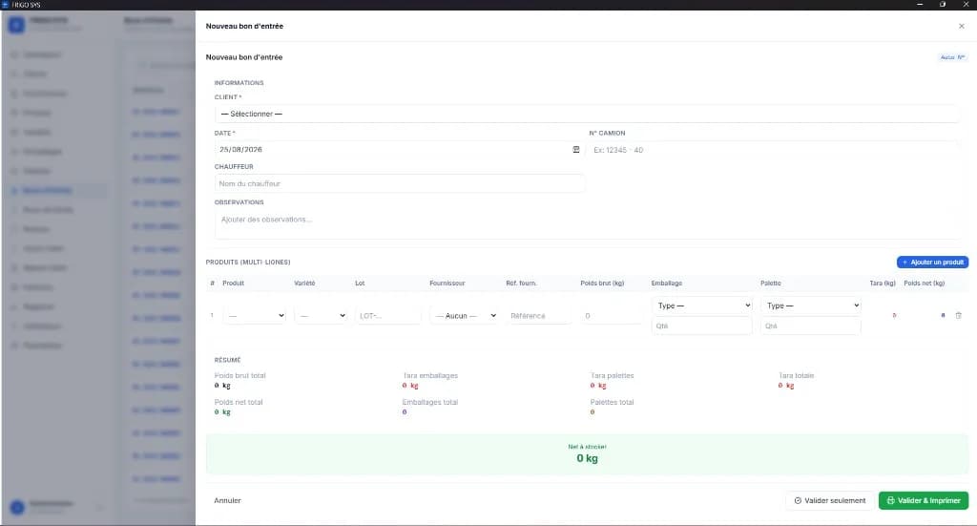Click the Palettes total label
Image resolution: width=977 pixels, height=526 pixels.
612,402
